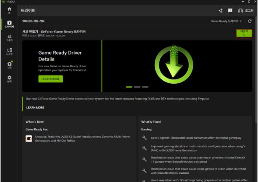Click the 'Game Ready For:' label
The width and height of the screenshot is (258, 182).
[x=36, y=129]
